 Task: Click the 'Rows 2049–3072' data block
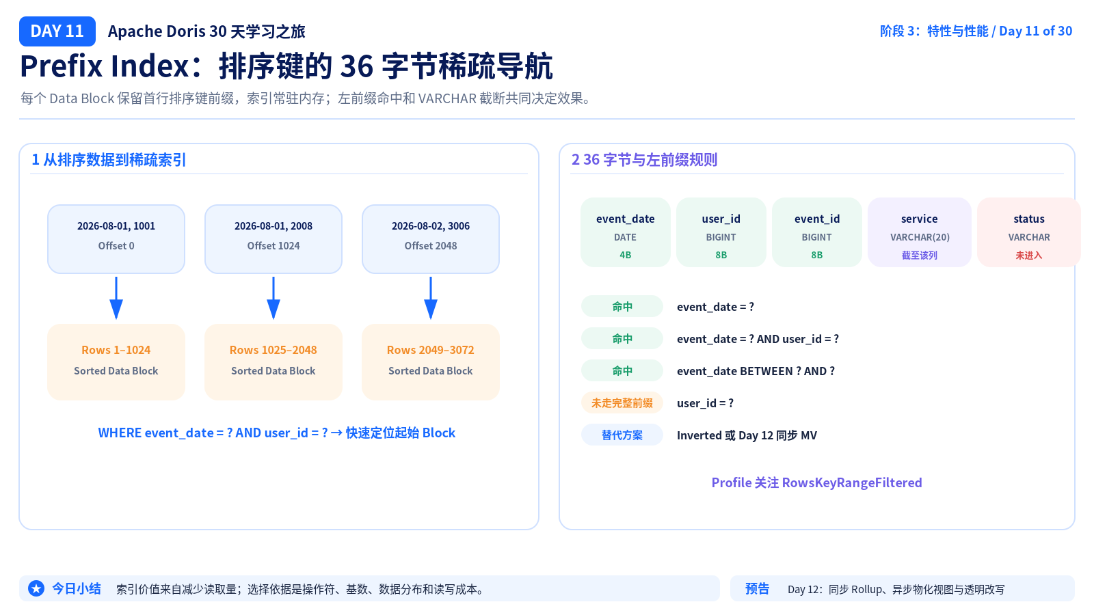point(431,362)
